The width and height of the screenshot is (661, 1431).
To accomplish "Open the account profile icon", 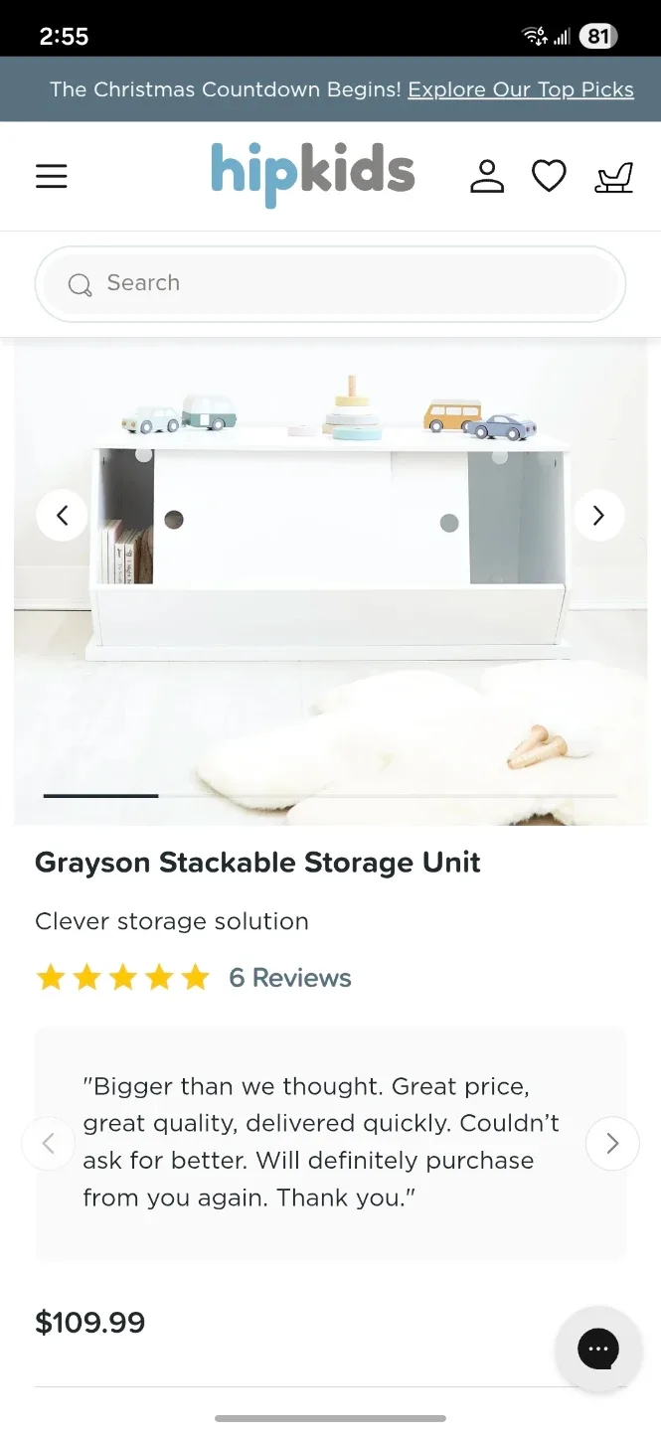I will 487,177.
